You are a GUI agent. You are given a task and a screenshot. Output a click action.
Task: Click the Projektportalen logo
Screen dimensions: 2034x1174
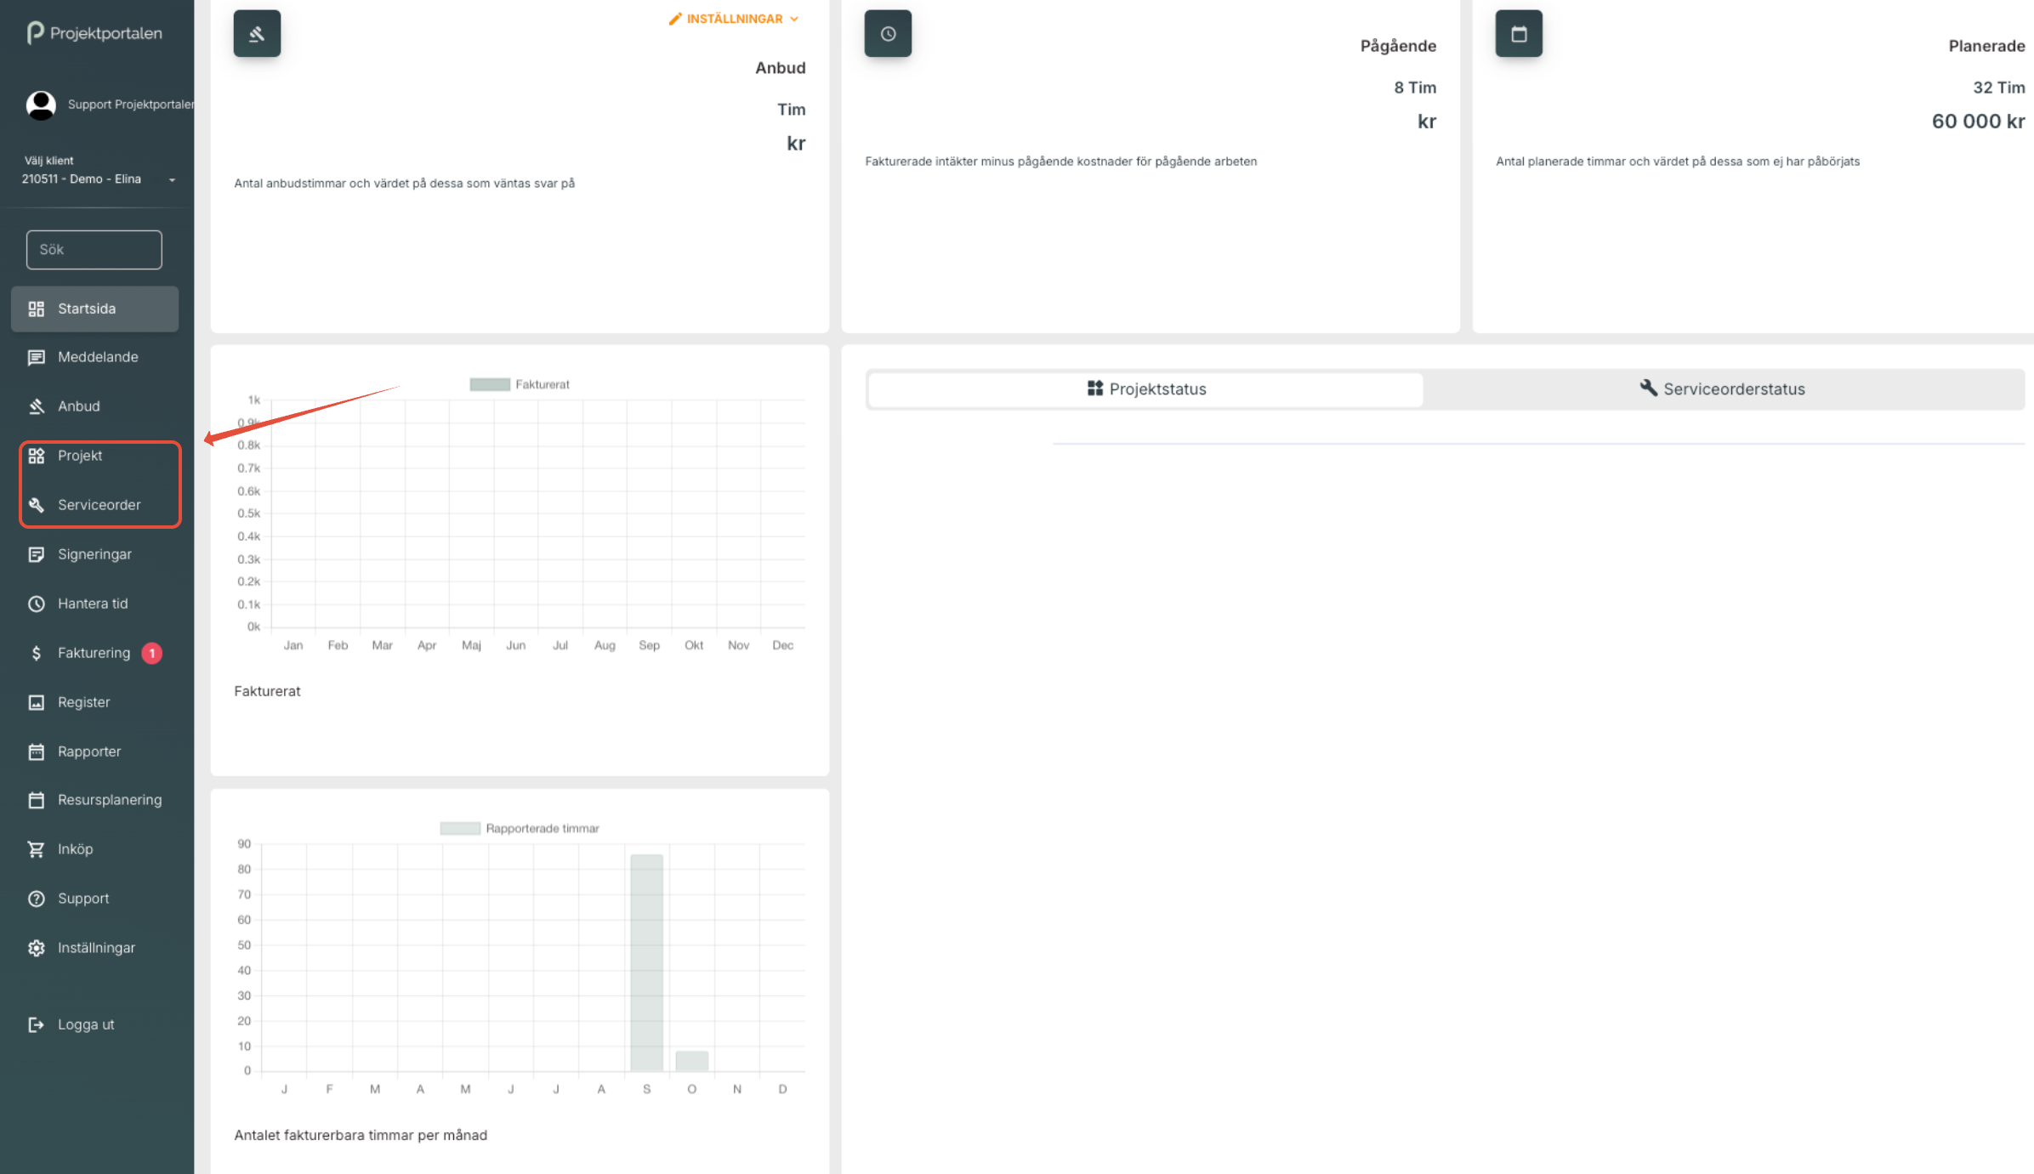click(94, 33)
